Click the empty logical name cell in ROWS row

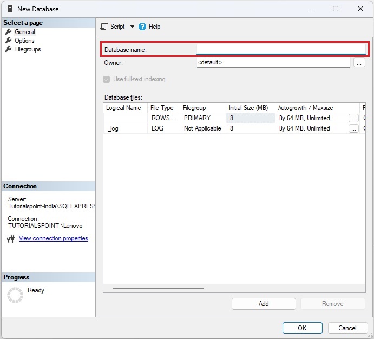coord(125,118)
